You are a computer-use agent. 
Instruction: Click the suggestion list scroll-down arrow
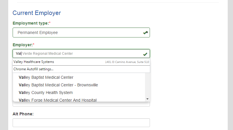point(147,99)
